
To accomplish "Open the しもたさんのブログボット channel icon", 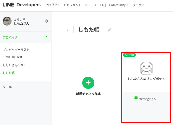I will (146, 68).
